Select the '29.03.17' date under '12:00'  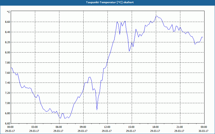coord(107,131)
